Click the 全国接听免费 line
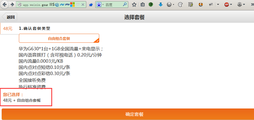Viewport: 254px width, 120px height. click(32, 80)
